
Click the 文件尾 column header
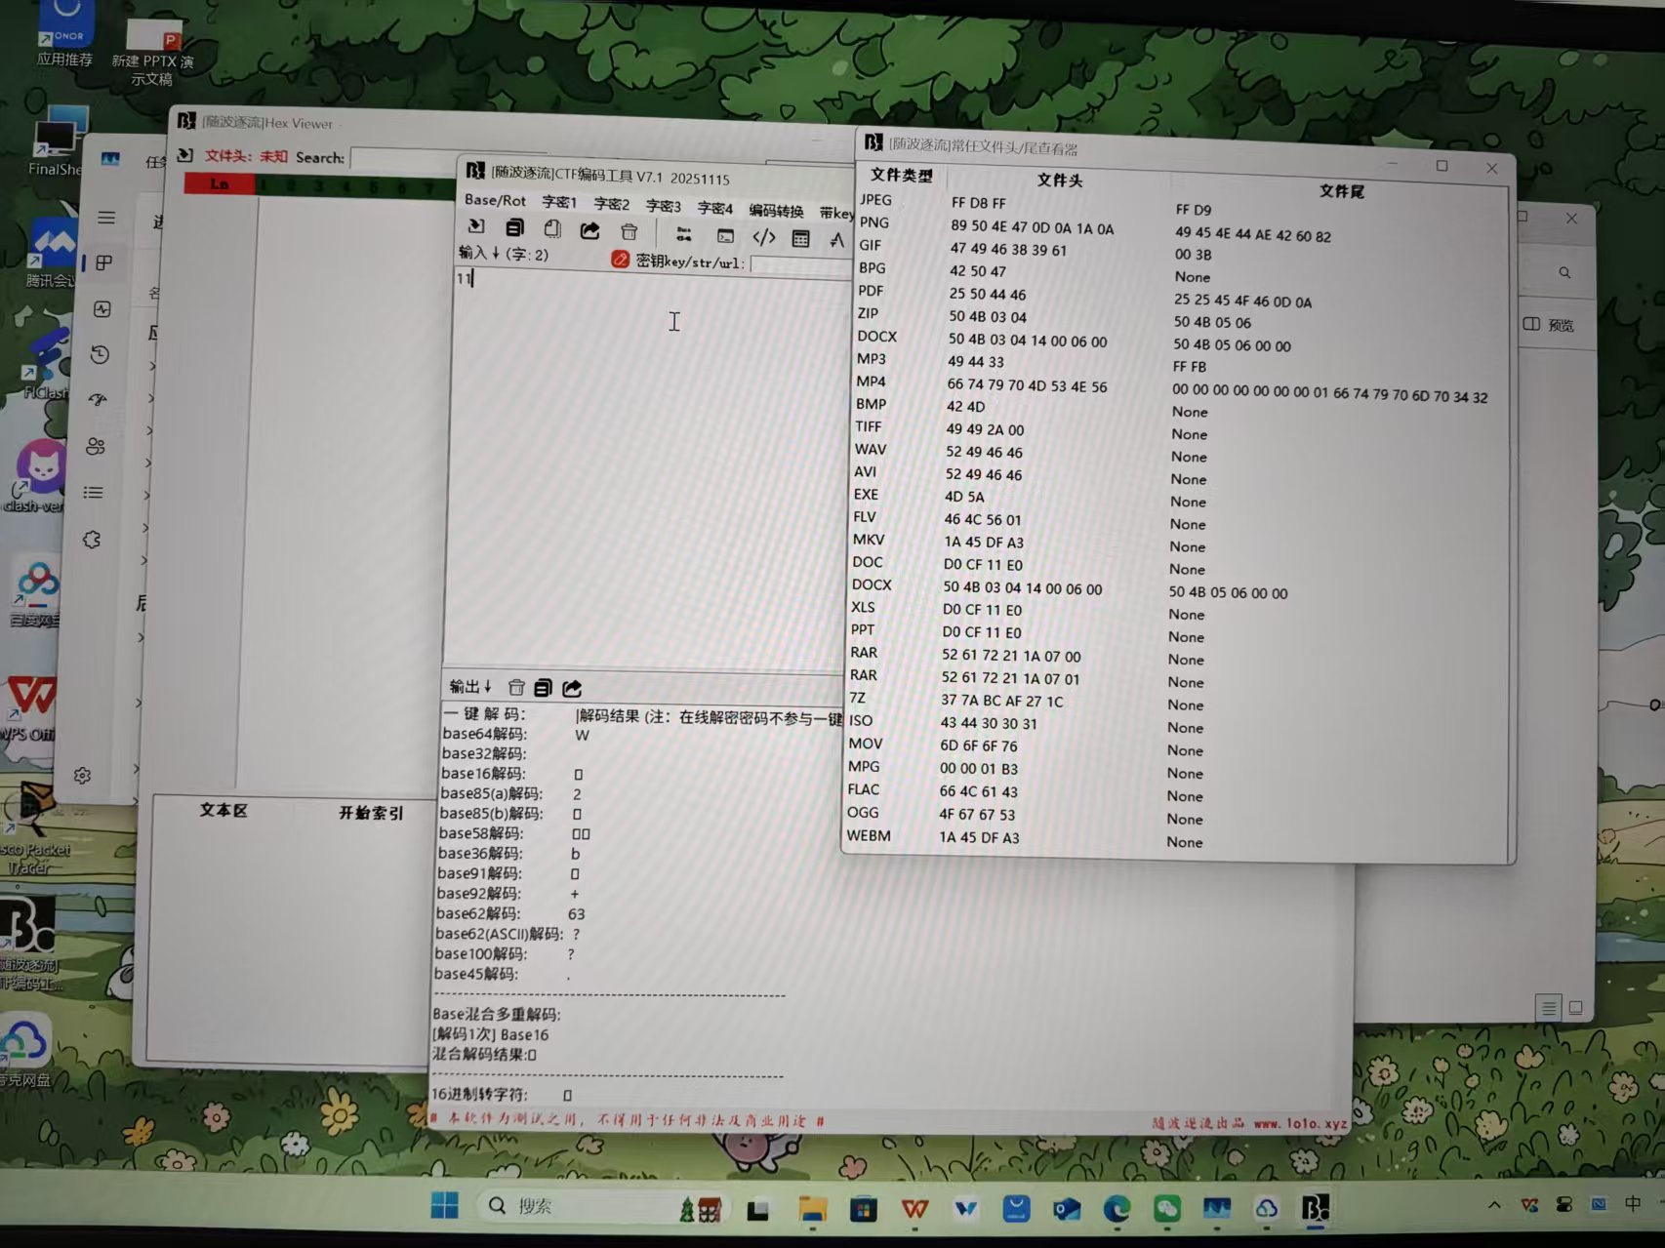1341,191
